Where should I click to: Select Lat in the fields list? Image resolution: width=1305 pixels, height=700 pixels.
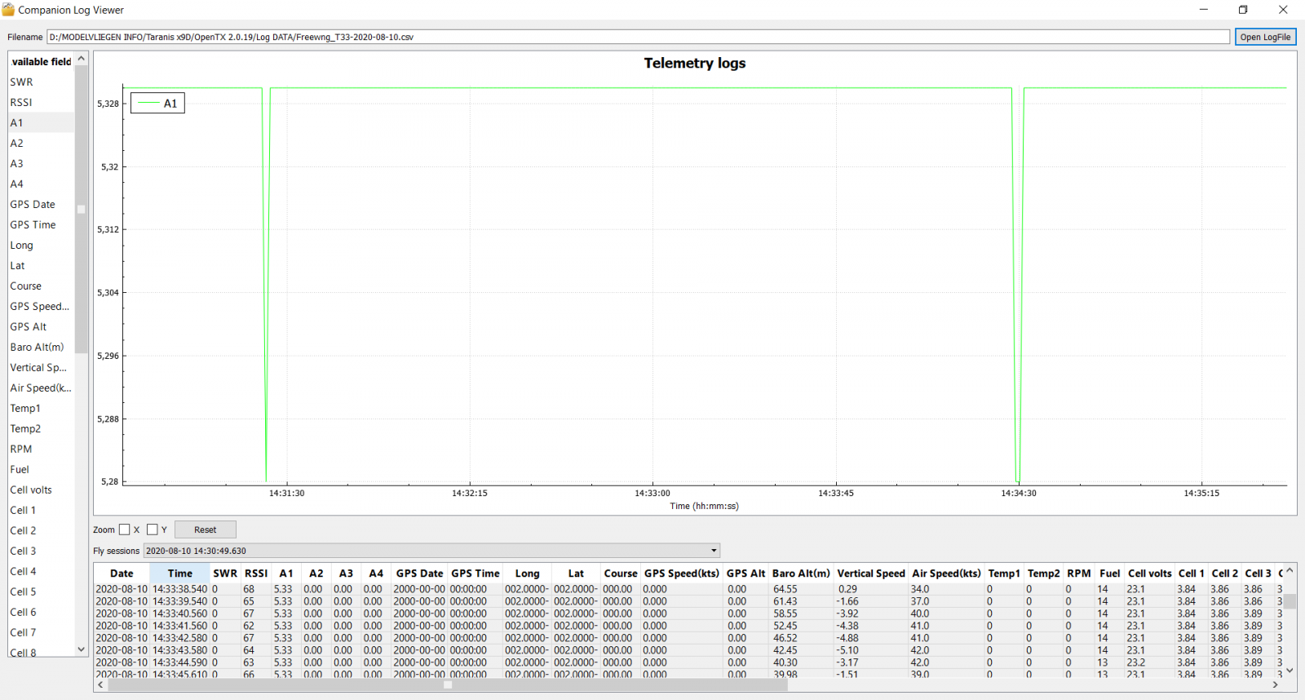[41, 265]
